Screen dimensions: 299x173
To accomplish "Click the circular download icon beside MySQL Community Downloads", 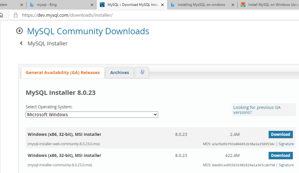I will click(x=19, y=31).
